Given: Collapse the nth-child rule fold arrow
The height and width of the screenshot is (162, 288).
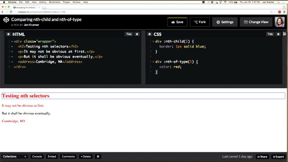Looking at the screenshot, I should tap(153, 41).
